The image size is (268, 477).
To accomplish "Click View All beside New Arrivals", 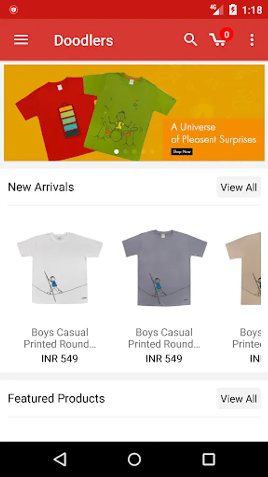I will [x=239, y=187].
